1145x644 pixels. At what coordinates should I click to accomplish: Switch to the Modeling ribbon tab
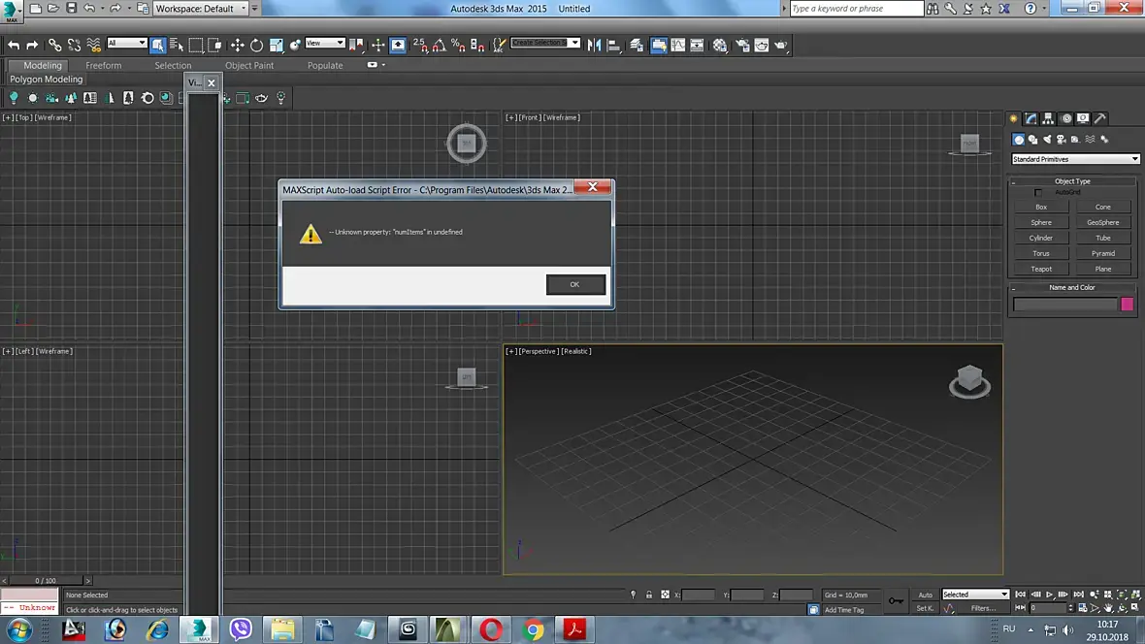pos(43,65)
